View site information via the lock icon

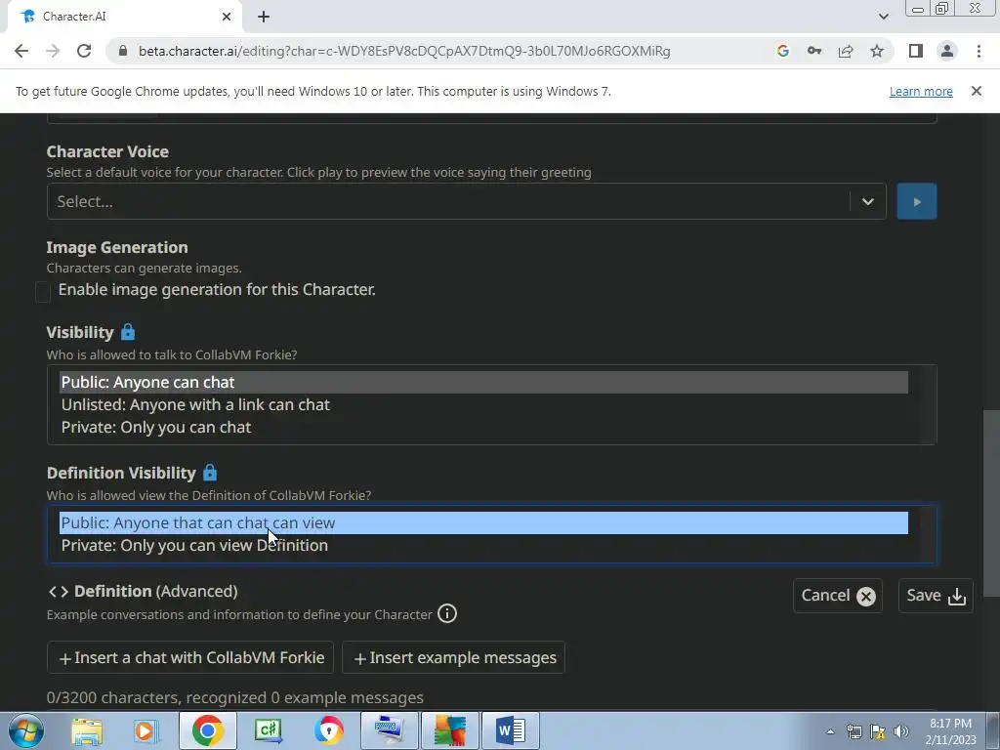click(123, 51)
